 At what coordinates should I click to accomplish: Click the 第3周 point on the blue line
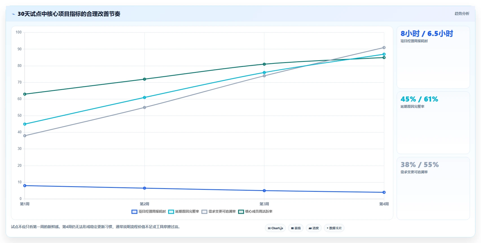264,191
